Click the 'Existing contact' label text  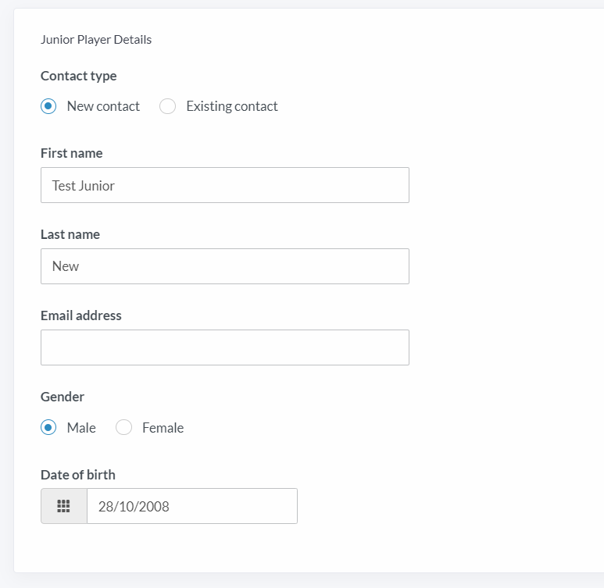[x=232, y=106]
